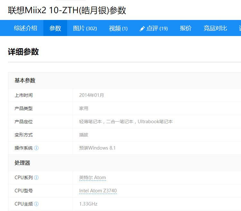
Task: Go to the 报价 tab
Action: [x=185, y=28]
